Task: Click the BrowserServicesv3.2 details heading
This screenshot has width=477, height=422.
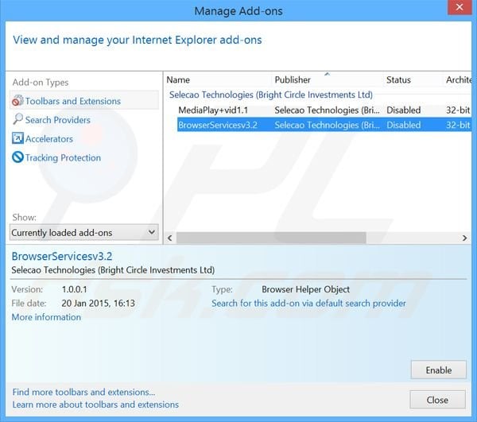Action: coord(62,257)
